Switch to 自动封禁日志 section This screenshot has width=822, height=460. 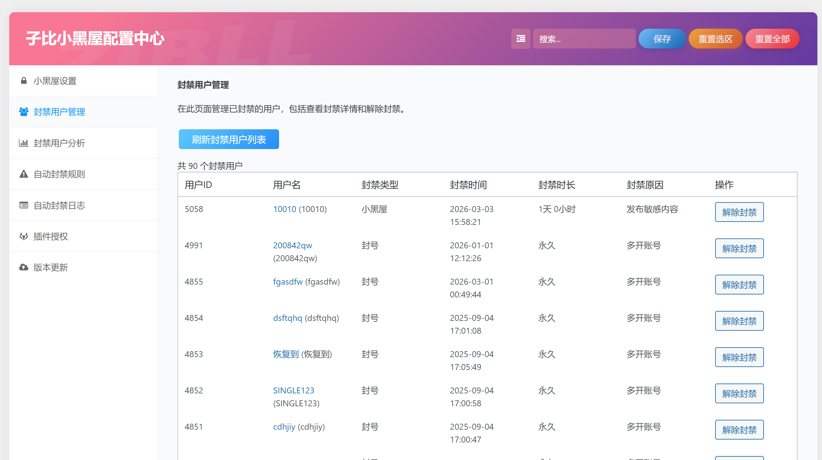pyautogui.click(x=83, y=205)
